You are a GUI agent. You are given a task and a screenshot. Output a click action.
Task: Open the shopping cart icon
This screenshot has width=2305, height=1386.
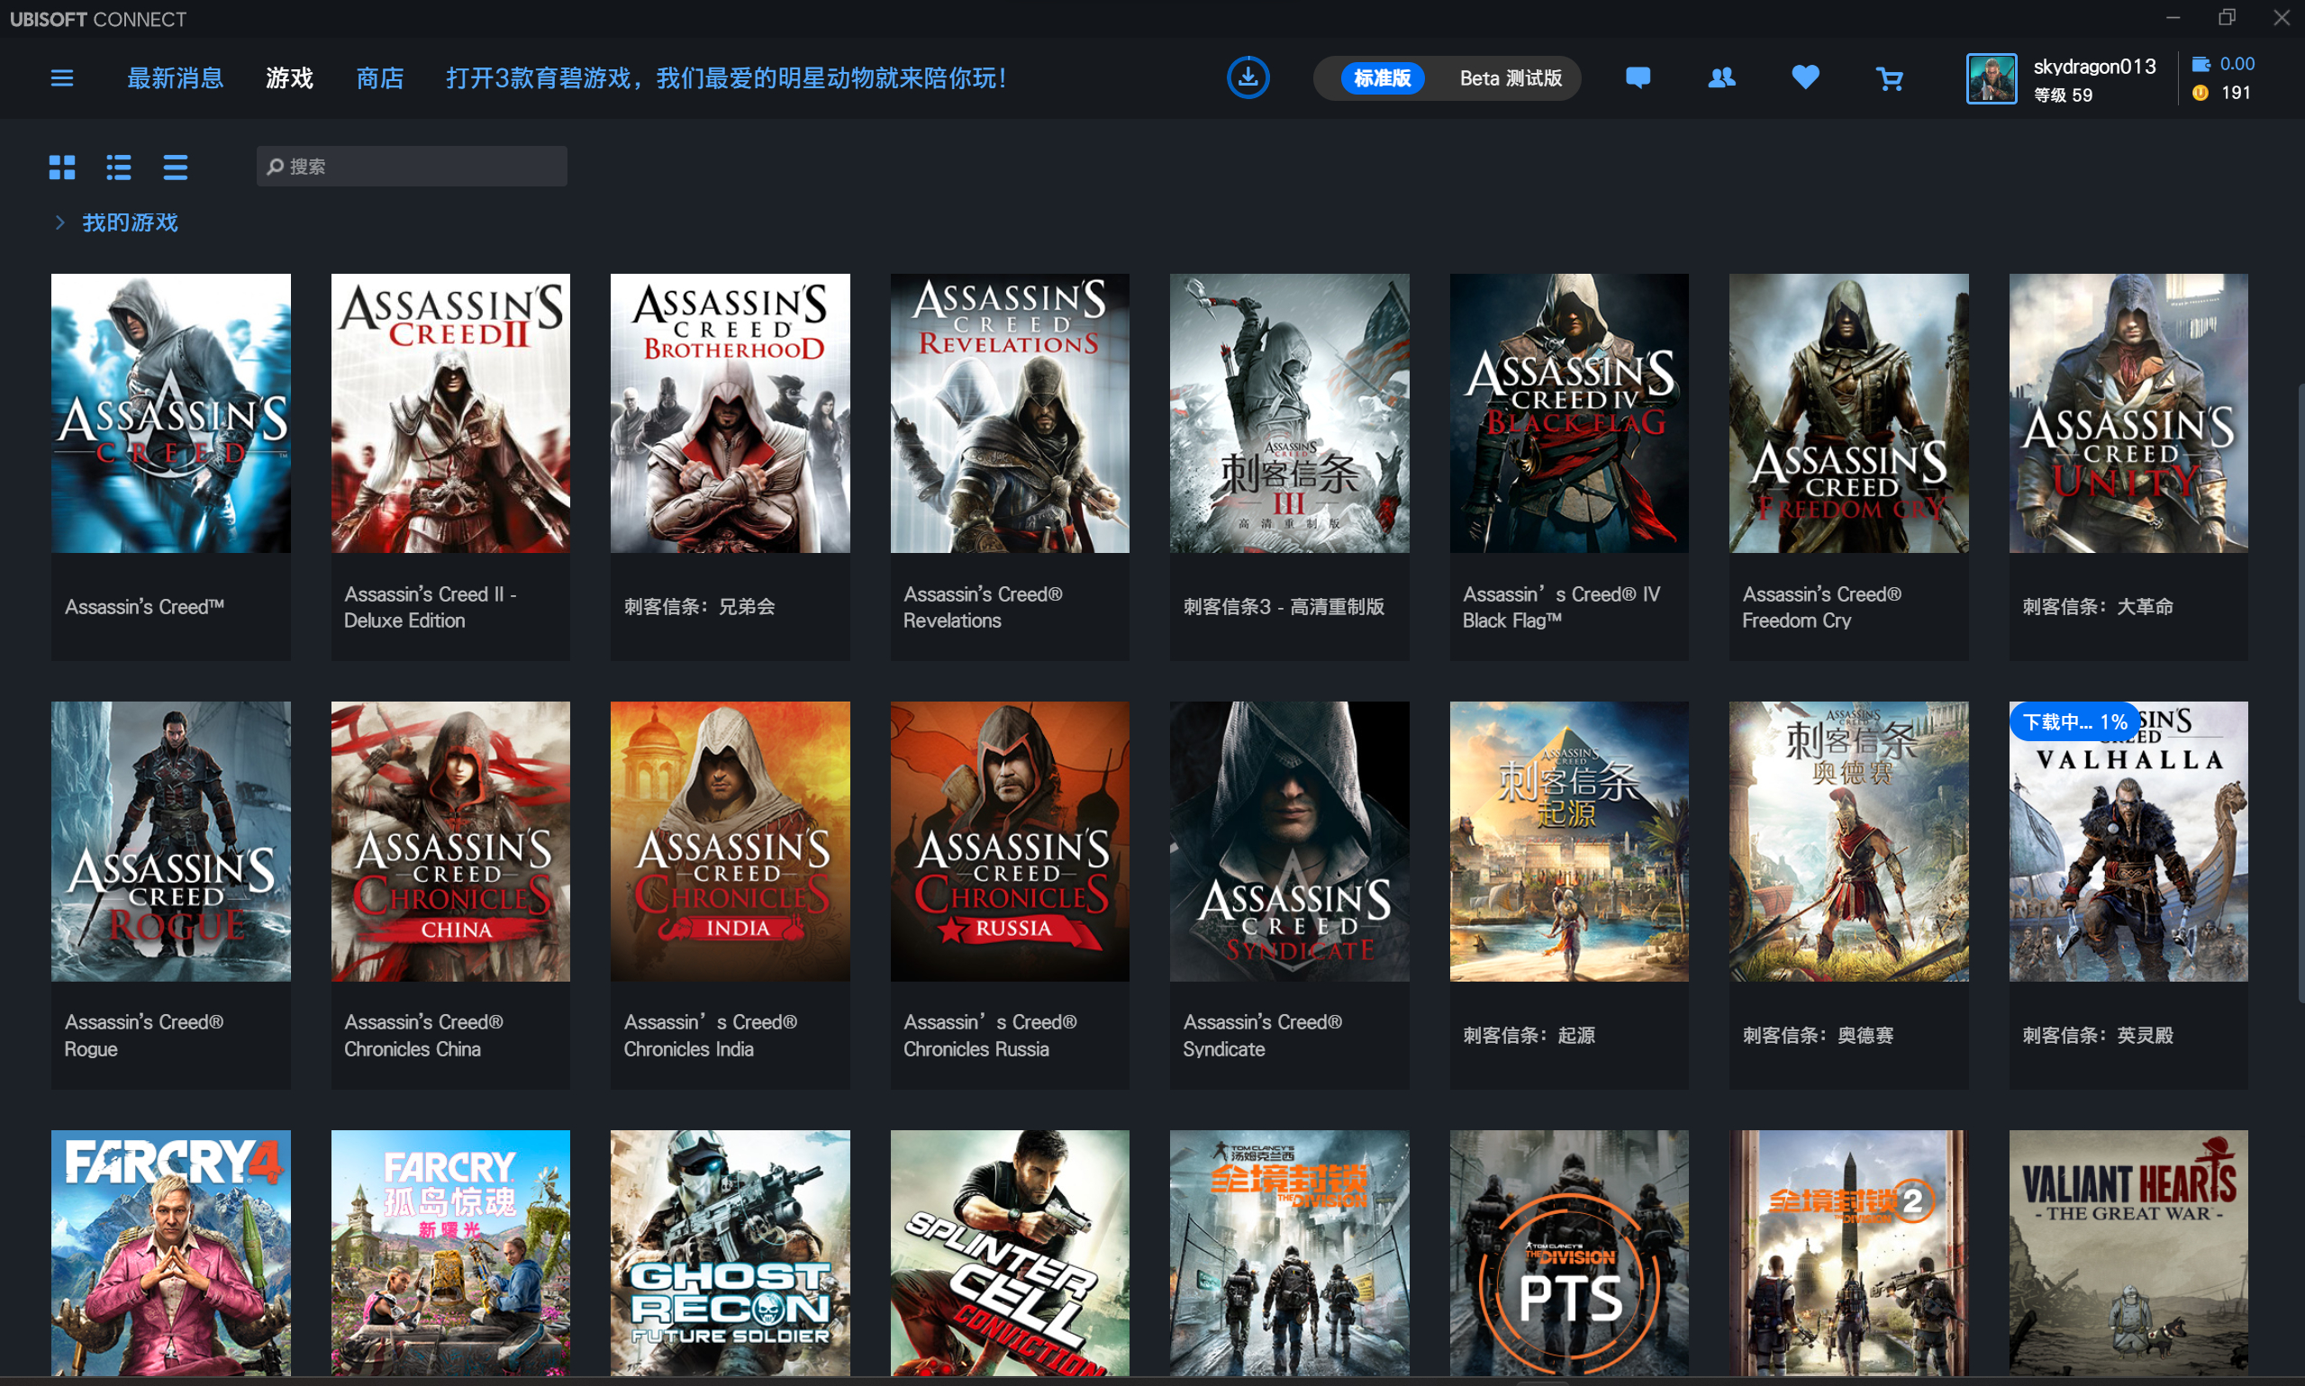1890,78
